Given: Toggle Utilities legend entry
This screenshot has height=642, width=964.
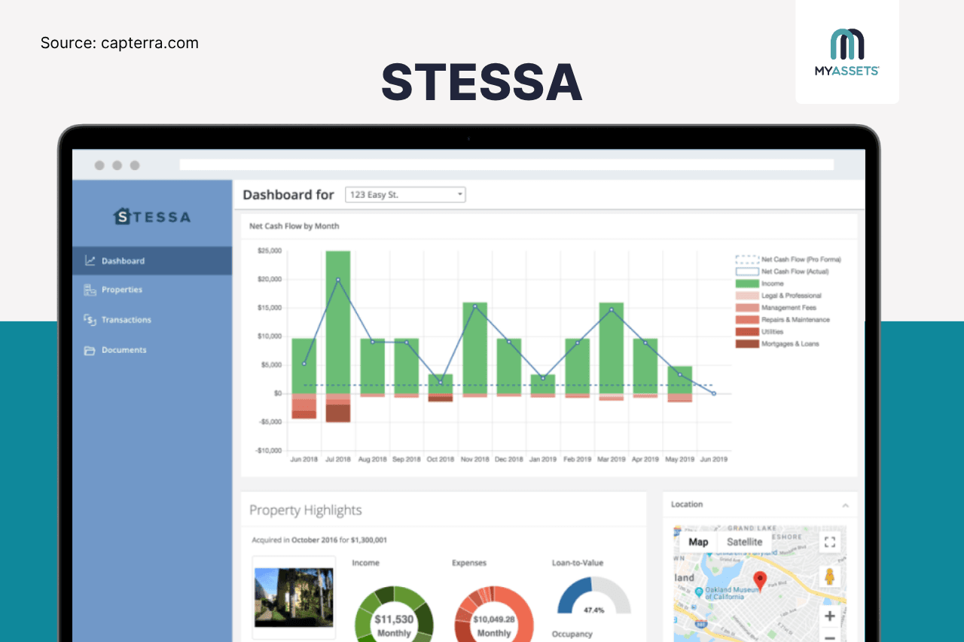Looking at the screenshot, I should (759, 332).
